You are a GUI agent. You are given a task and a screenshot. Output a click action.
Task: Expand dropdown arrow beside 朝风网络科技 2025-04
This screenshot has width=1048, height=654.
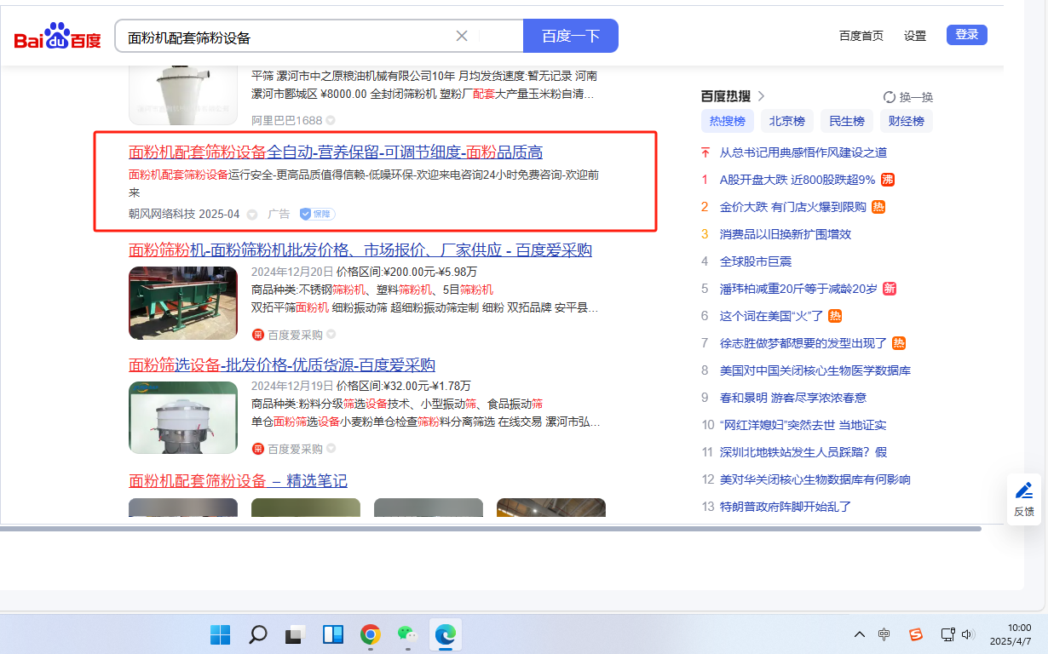click(252, 215)
